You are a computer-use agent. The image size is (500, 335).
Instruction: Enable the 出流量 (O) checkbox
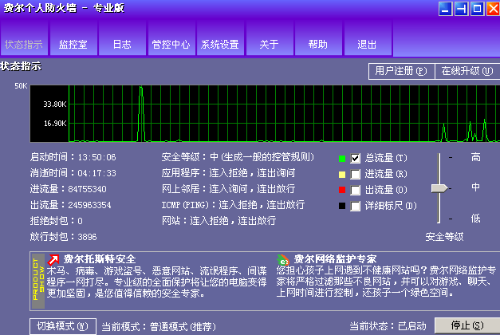pos(355,190)
